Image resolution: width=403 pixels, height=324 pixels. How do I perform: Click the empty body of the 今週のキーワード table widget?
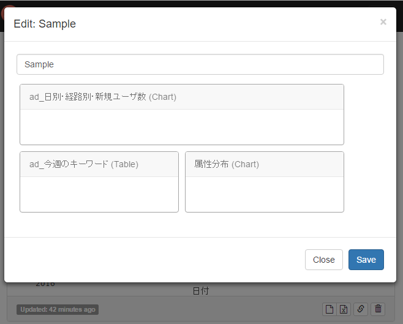pos(99,194)
